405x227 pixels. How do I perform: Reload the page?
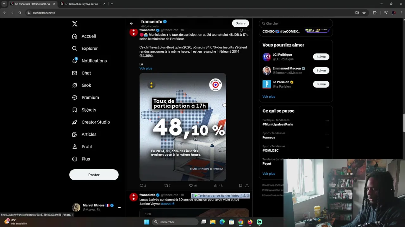pyautogui.click(x=20, y=13)
